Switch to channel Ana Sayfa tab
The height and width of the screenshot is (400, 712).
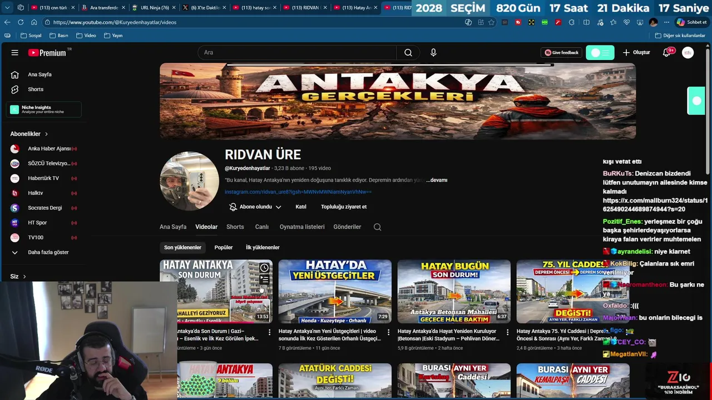(x=173, y=227)
